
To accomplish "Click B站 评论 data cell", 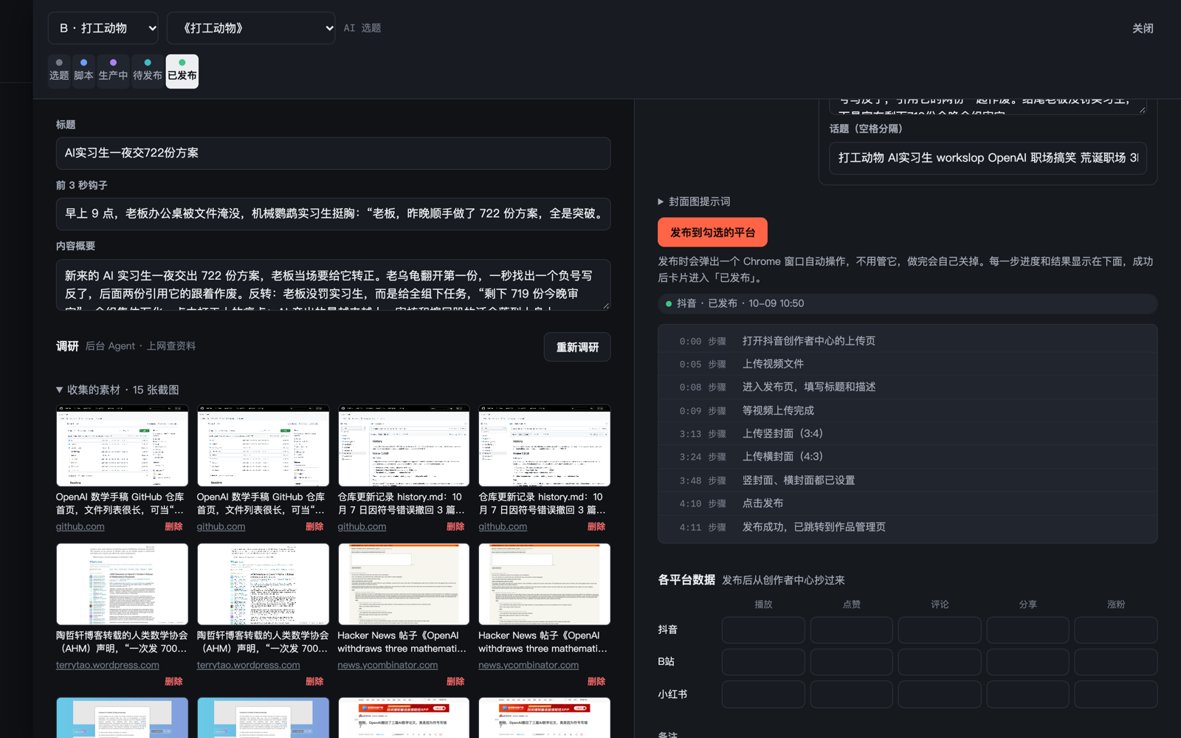I will point(940,662).
